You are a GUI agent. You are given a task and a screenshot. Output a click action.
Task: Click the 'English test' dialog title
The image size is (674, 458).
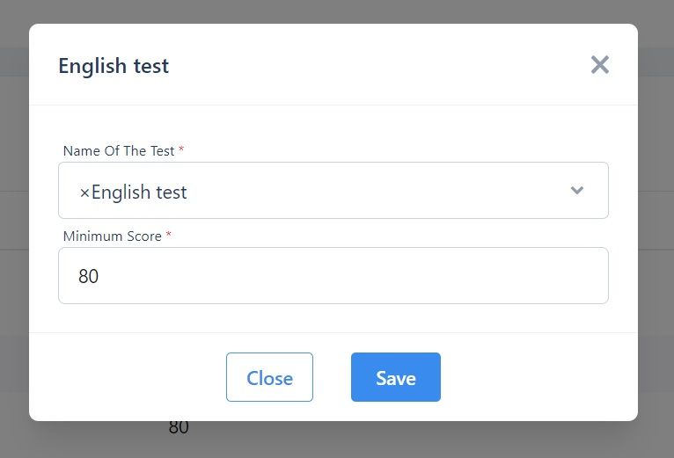coord(114,65)
